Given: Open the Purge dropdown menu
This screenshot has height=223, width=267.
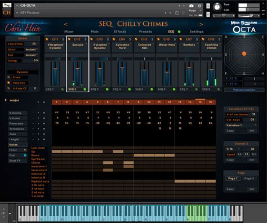Looking at the screenshot, I should (x=195, y=11).
